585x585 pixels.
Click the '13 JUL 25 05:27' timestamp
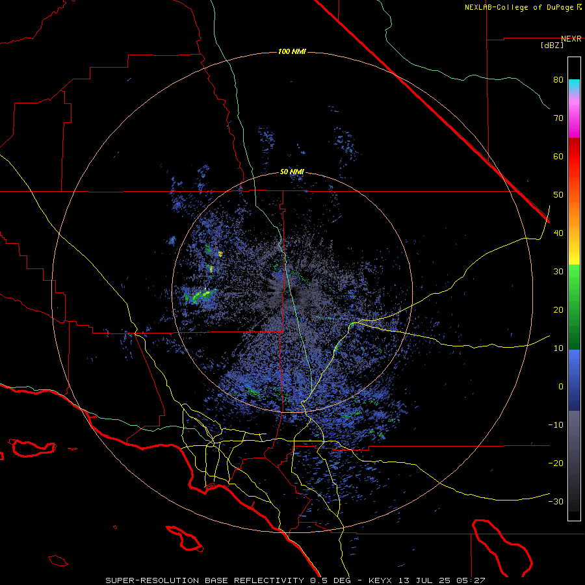point(442,580)
